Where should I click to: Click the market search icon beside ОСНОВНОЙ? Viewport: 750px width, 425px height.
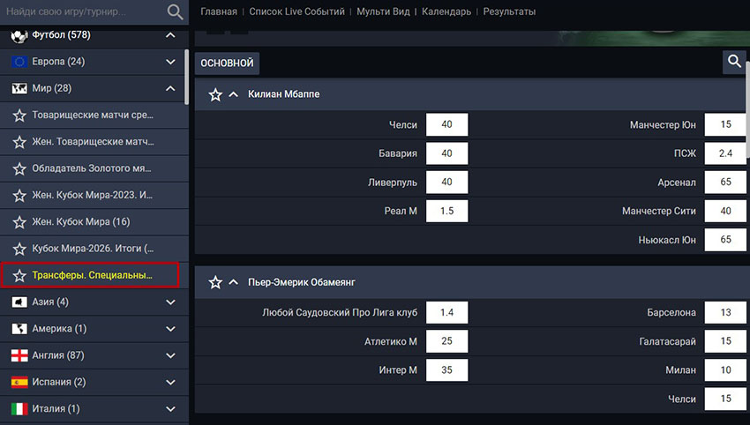(x=734, y=62)
